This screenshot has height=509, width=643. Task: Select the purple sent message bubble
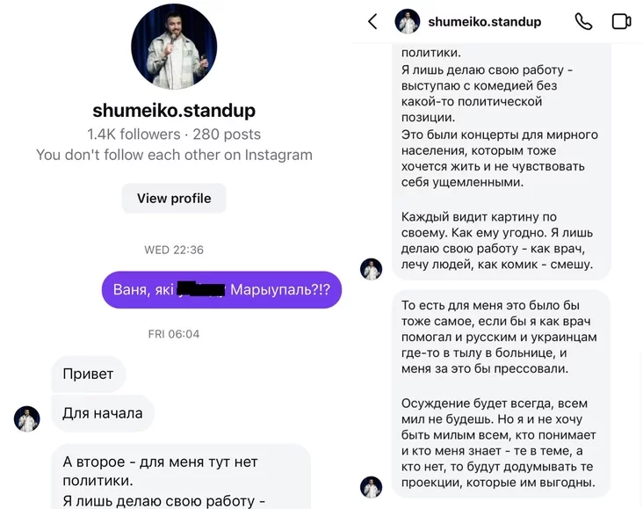pyautogui.click(x=221, y=290)
